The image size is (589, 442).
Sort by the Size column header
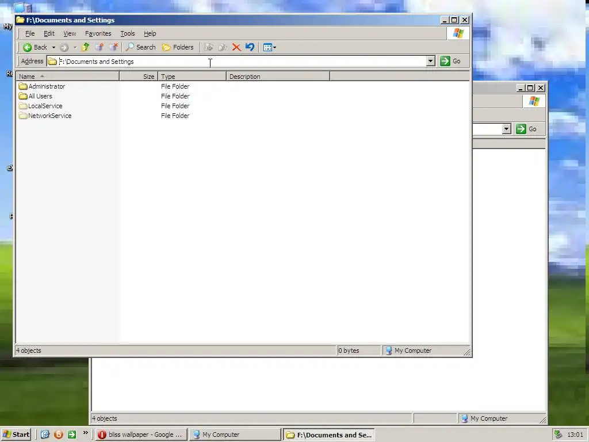[x=139, y=77]
